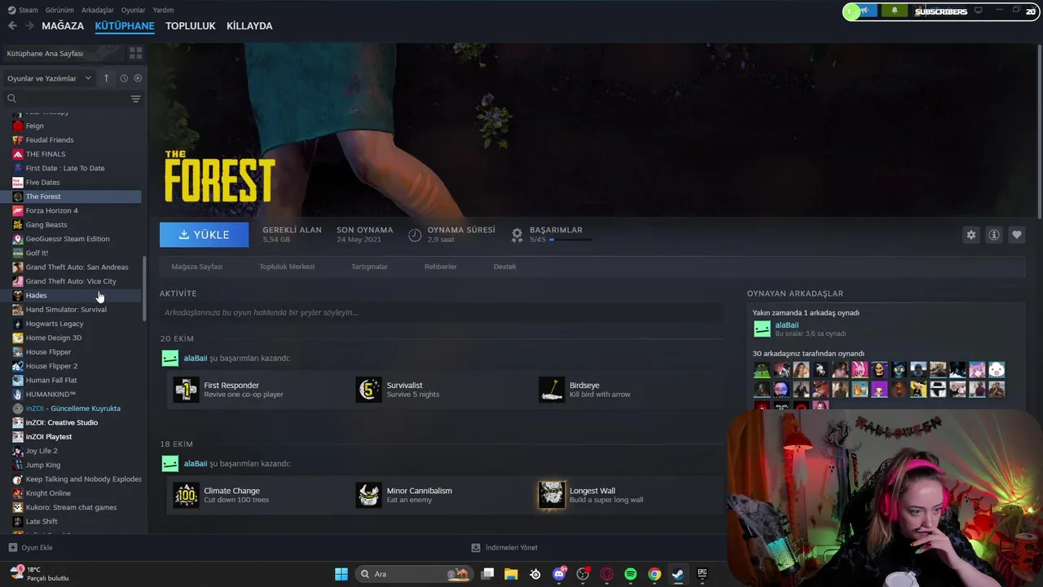Click the sort ascending arrow in sidebar

tap(106, 78)
